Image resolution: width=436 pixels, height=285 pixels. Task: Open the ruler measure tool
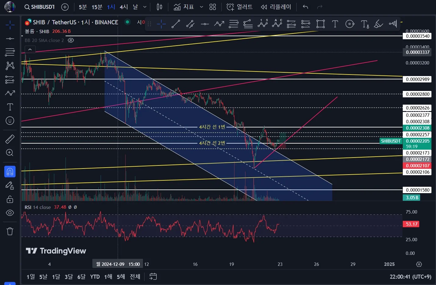(10, 139)
